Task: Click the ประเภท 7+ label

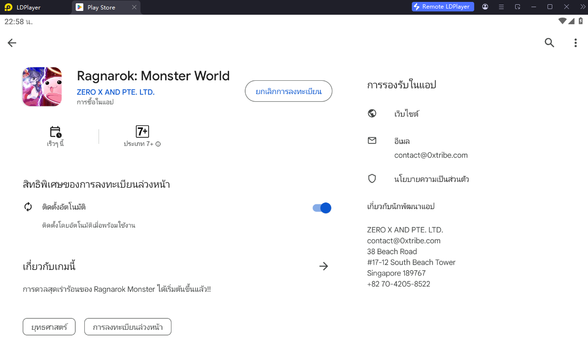Action: (x=139, y=144)
